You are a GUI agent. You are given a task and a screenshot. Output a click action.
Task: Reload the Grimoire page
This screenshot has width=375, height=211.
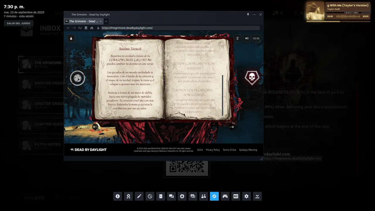80,28
